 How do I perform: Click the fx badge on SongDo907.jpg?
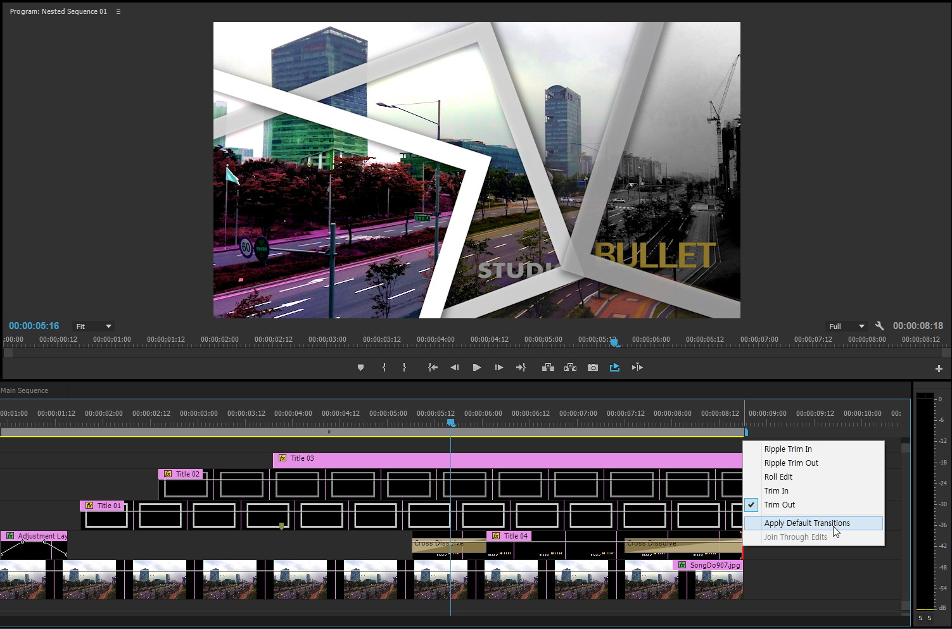coord(682,565)
